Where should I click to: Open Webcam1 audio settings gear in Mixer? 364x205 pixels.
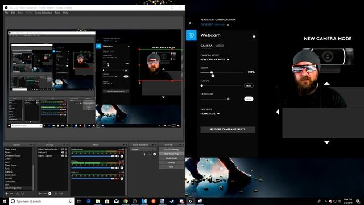(x=122, y=178)
